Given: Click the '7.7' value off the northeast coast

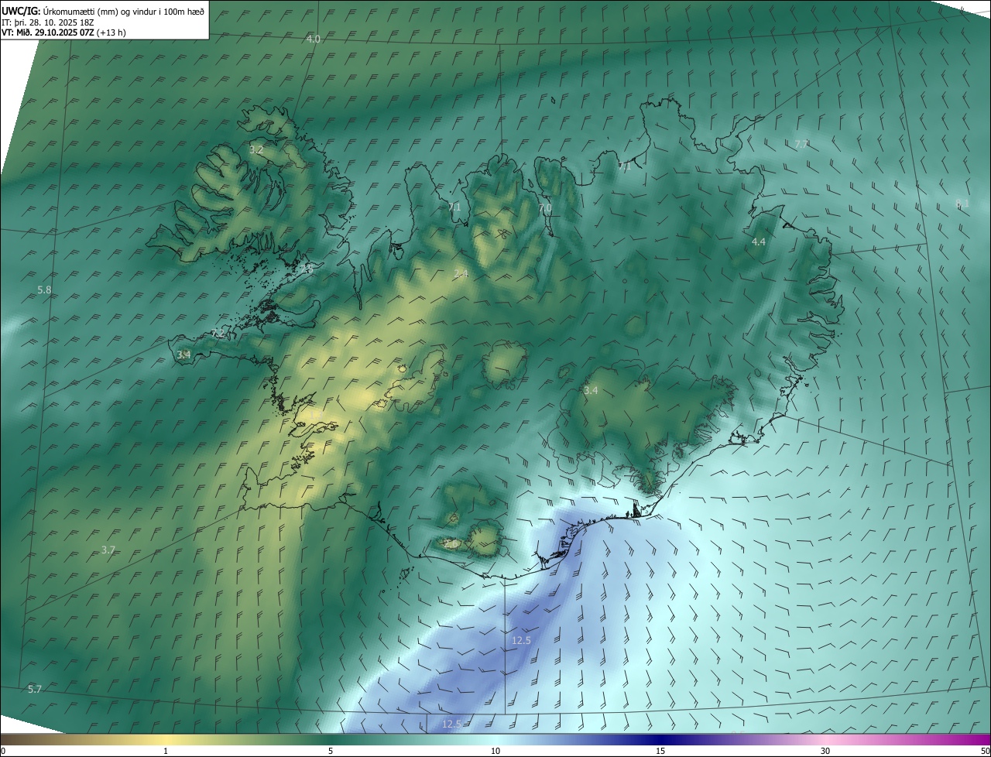Looking at the screenshot, I should tap(801, 144).
